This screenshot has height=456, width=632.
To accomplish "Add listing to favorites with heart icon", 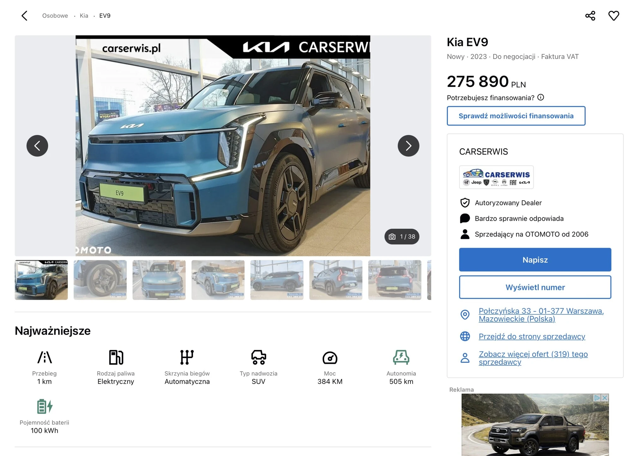I will click(613, 16).
